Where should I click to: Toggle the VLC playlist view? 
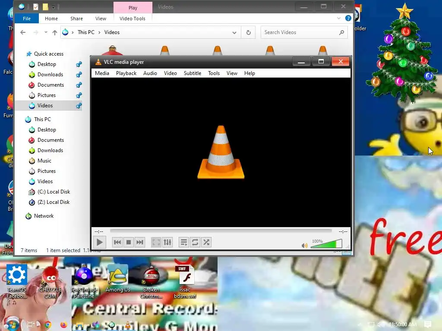tap(184, 242)
